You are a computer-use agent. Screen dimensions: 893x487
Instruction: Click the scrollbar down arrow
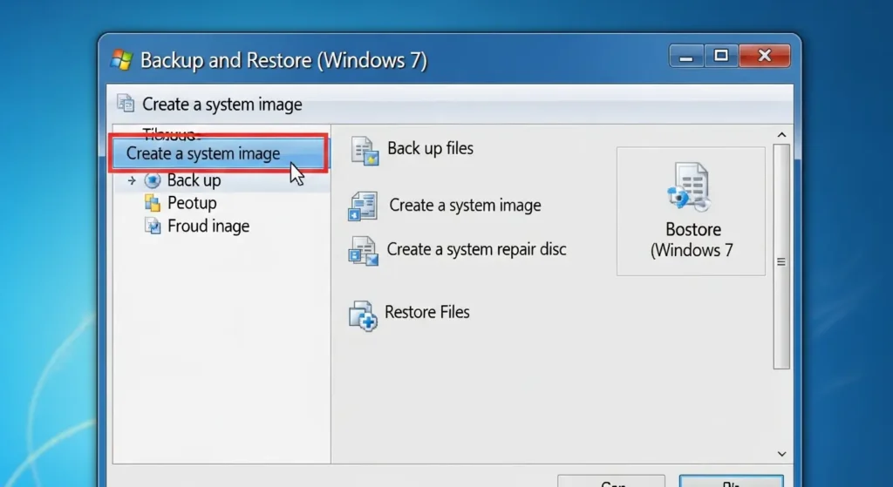[x=781, y=453]
